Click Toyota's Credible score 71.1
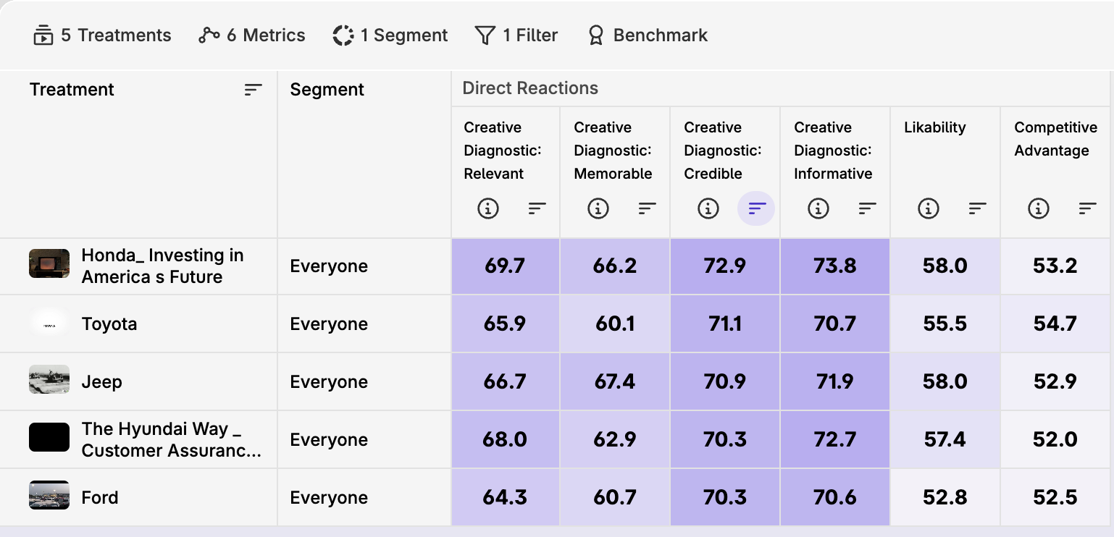Image resolution: width=1114 pixels, height=537 pixels. pos(725,324)
